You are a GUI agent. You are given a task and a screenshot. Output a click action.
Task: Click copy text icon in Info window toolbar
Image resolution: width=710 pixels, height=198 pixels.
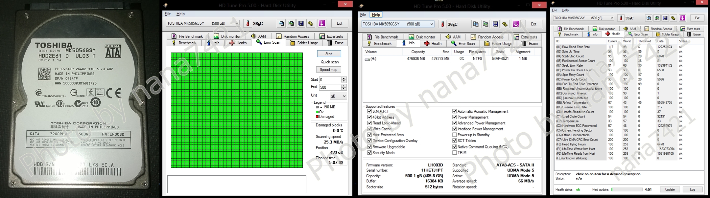point(476,24)
